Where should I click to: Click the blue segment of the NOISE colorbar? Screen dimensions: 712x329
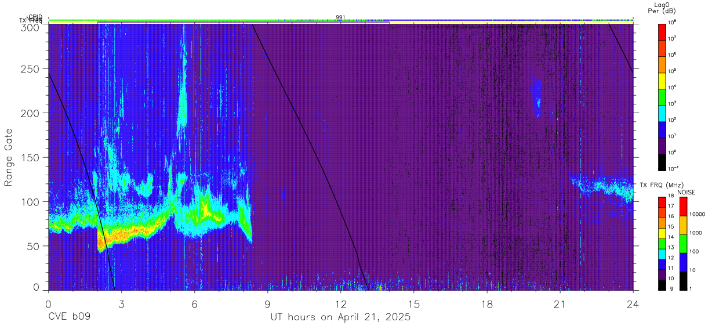[683, 262]
